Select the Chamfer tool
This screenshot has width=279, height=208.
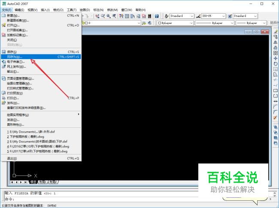coord(276,107)
